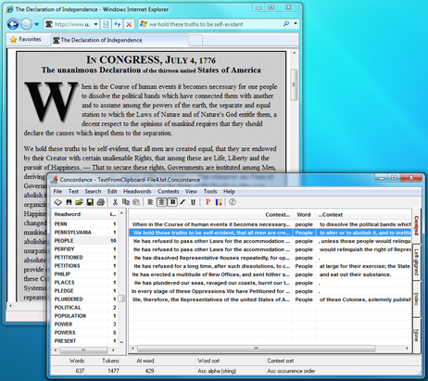Click the first Concordance toolbar icon

pos(58,202)
